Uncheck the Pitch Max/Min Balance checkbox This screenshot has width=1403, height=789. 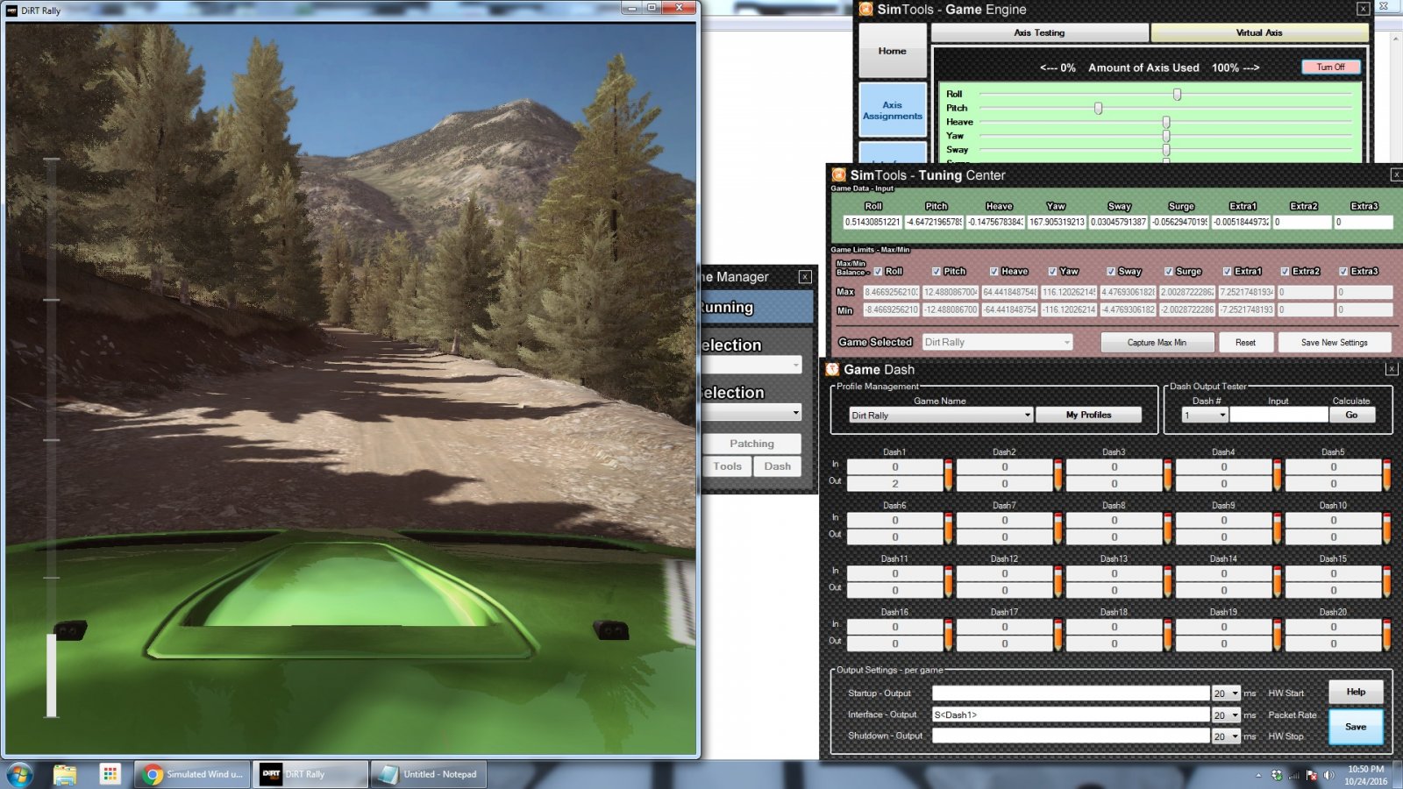pyautogui.click(x=937, y=272)
